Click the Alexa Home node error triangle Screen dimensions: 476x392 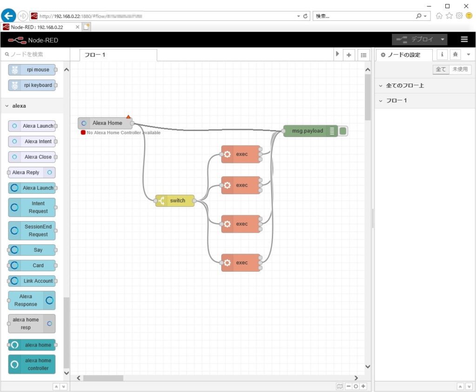coord(128,117)
